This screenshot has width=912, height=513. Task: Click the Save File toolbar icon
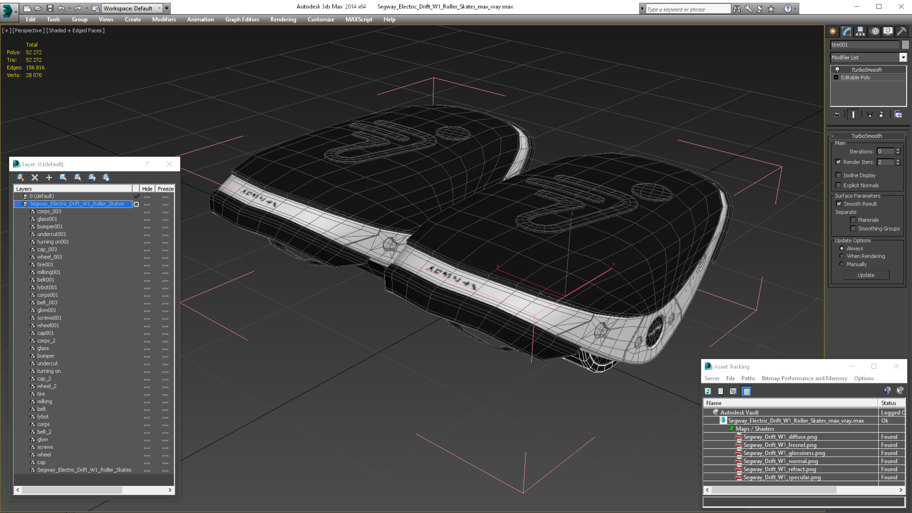coord(50,8)
